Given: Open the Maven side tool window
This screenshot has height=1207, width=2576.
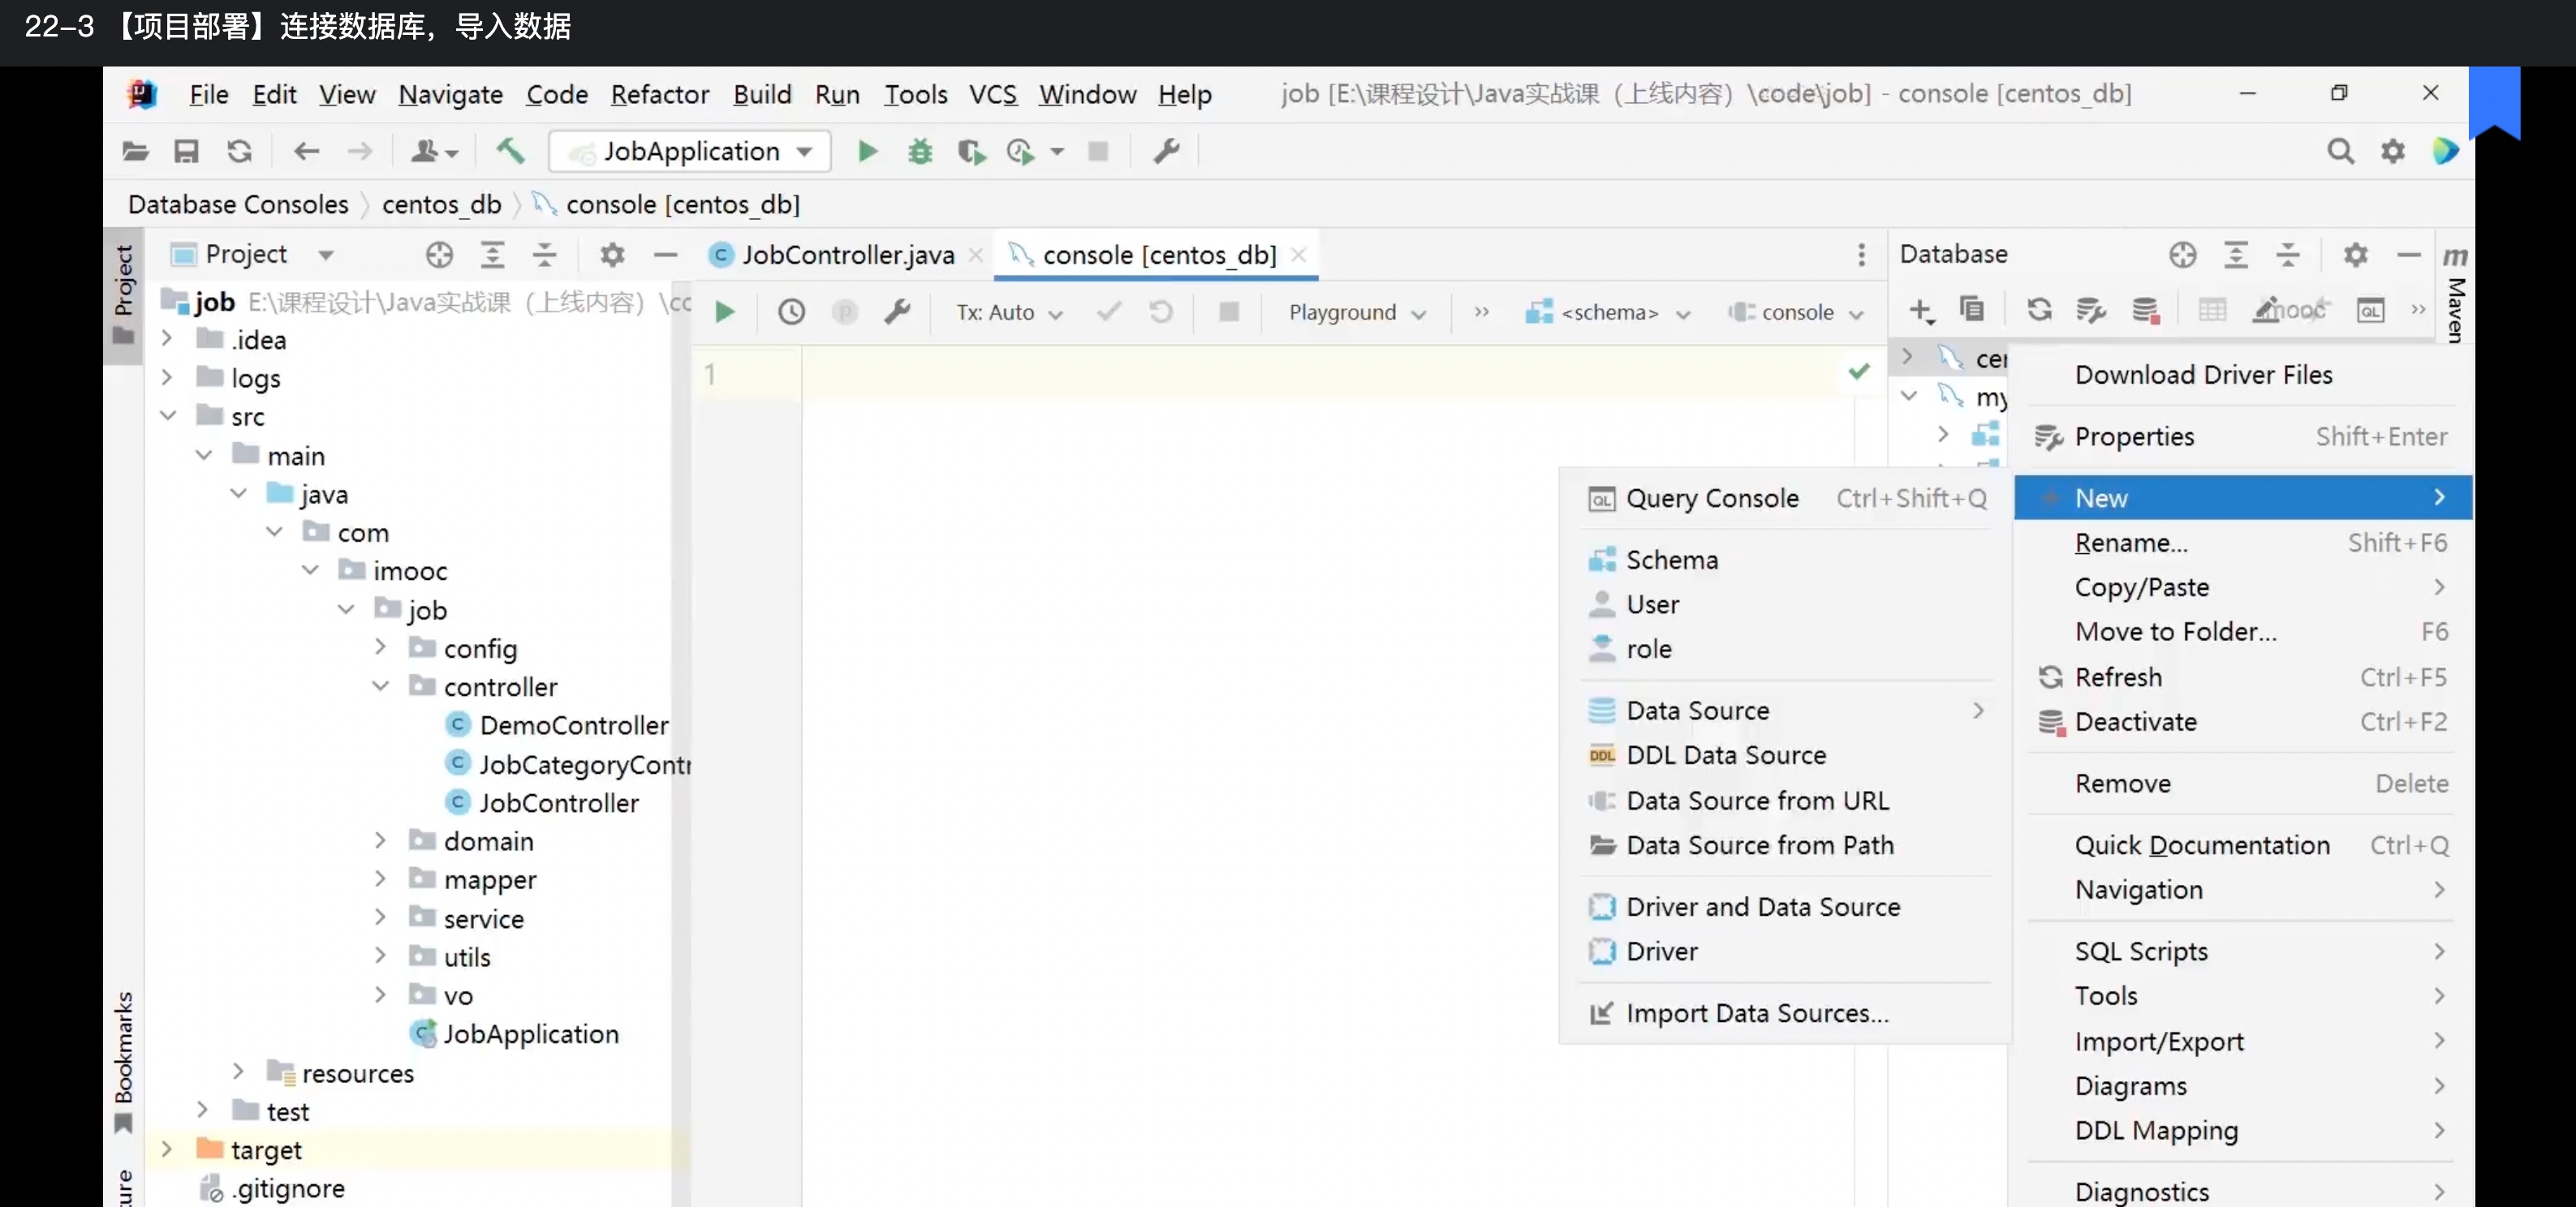Looking at the screenshot, I should click(2455, 294).
